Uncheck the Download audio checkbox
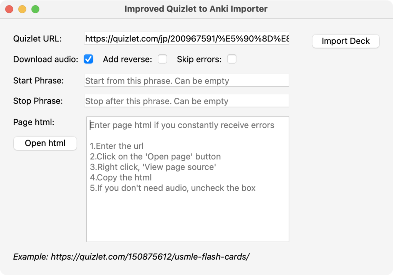The width and height of the screenshot is (393, 275). click(x=89, y=59)
